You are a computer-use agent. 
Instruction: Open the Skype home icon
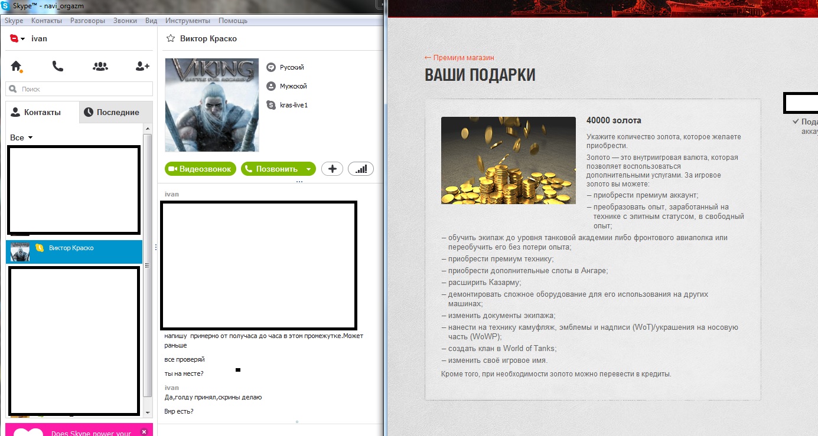point(16,66)
